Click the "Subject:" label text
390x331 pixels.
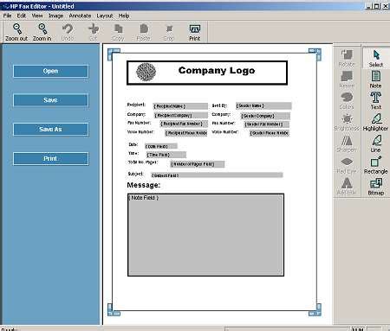pyautogui.click(x=135, y=174)
